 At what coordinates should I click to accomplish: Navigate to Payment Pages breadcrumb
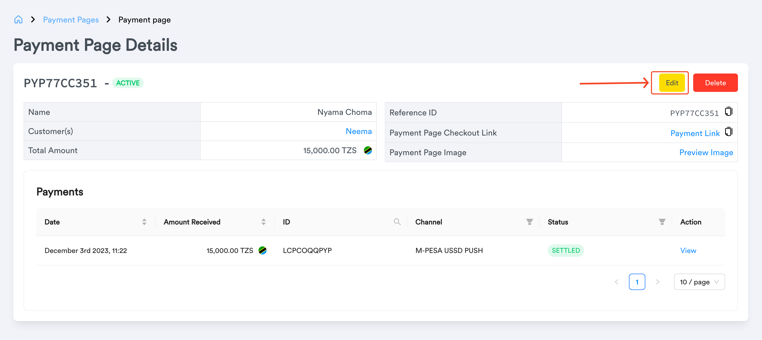point(71,20)
